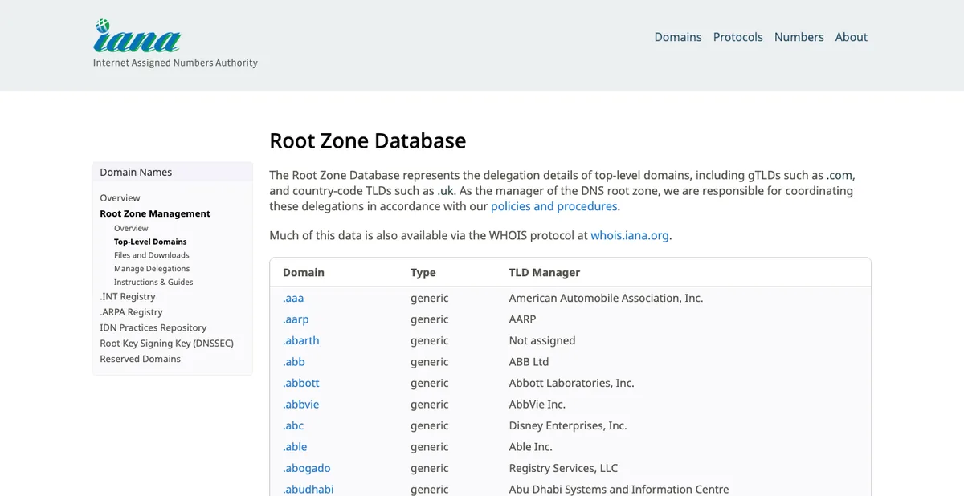Image resolution: width=964 pixels, height=496 pixels.
Task: Open the .abbott domain entry
Action: pos(301,383)
